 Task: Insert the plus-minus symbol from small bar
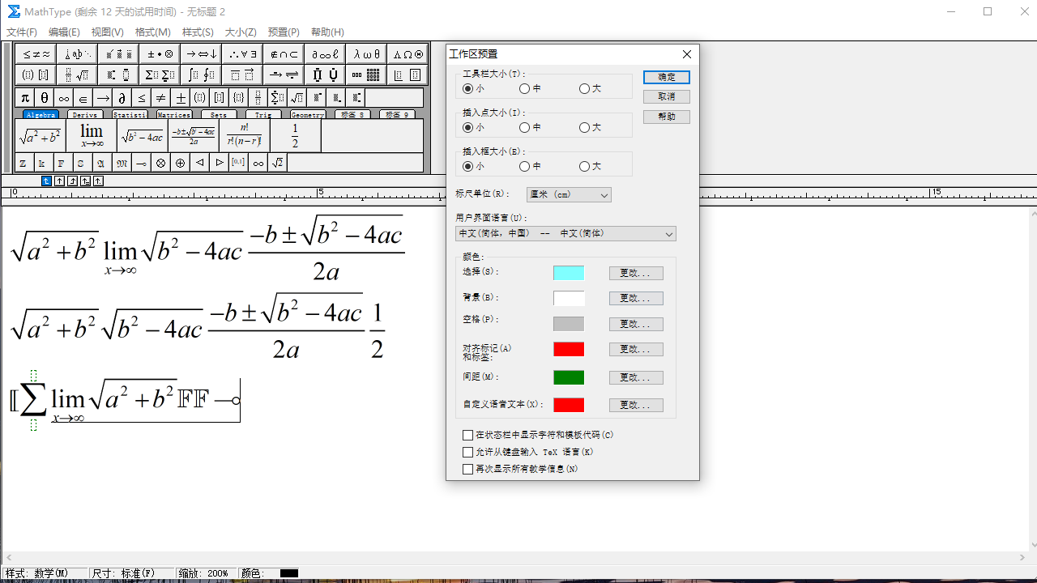181,98
